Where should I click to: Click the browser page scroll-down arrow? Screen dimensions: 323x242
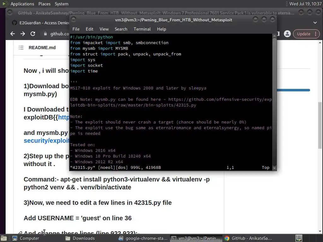[320, 231]
